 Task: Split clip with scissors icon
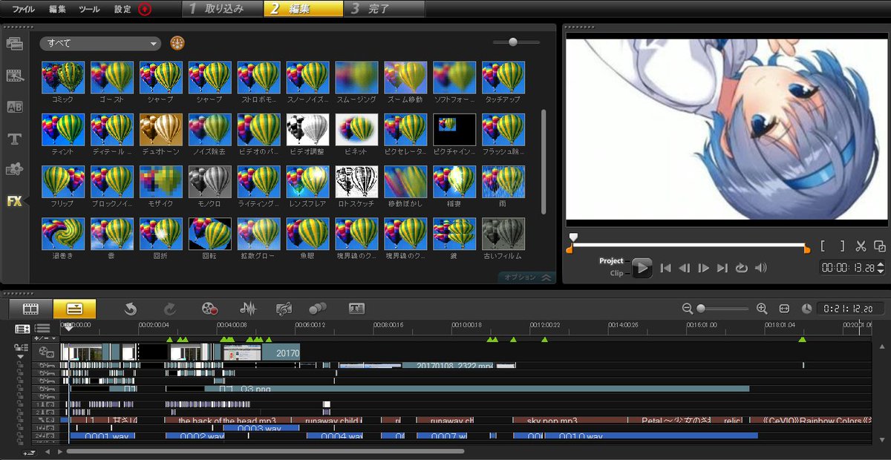[861, 246]
